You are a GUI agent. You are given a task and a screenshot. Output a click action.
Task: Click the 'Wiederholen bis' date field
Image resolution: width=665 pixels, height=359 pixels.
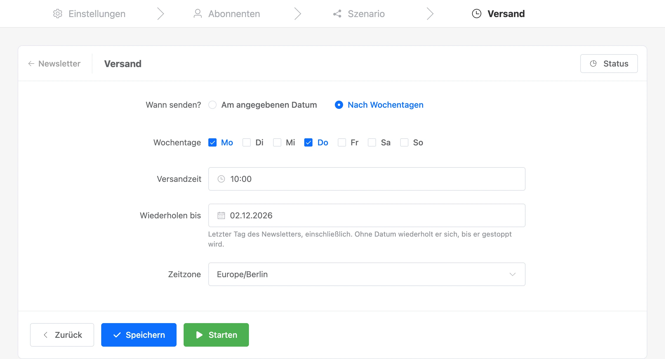coord(367,215)
